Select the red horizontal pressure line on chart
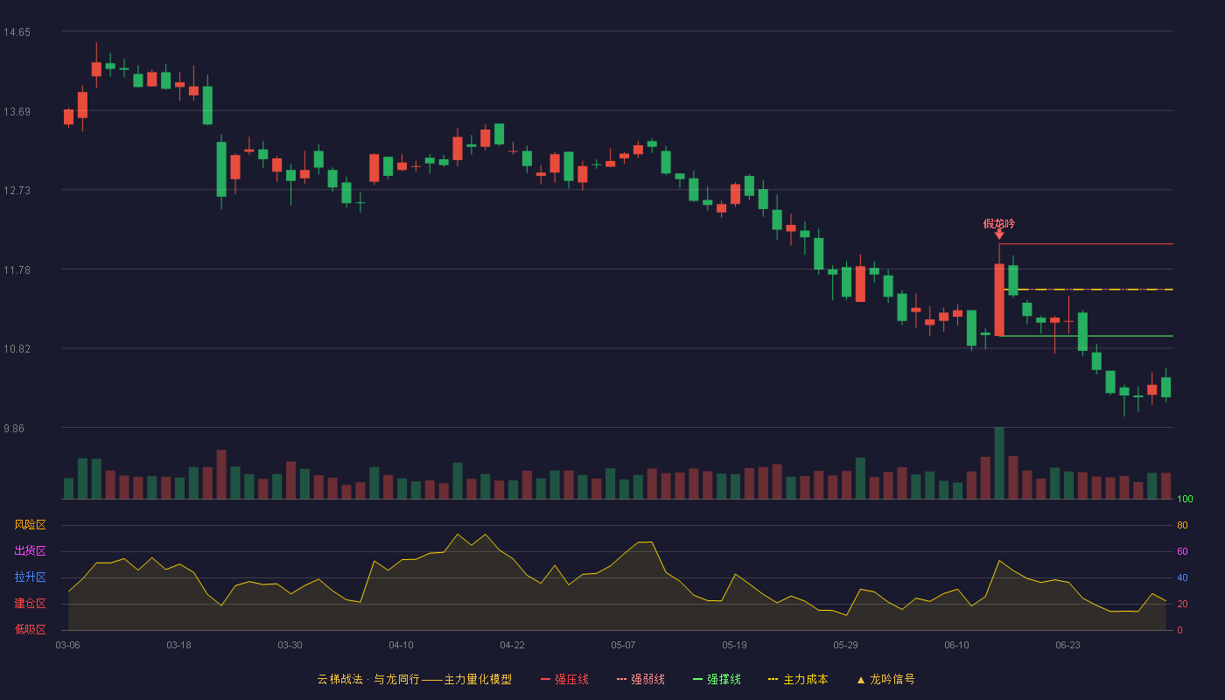The height and width of the screenshot is (700, 1225). click(1086, 244)
